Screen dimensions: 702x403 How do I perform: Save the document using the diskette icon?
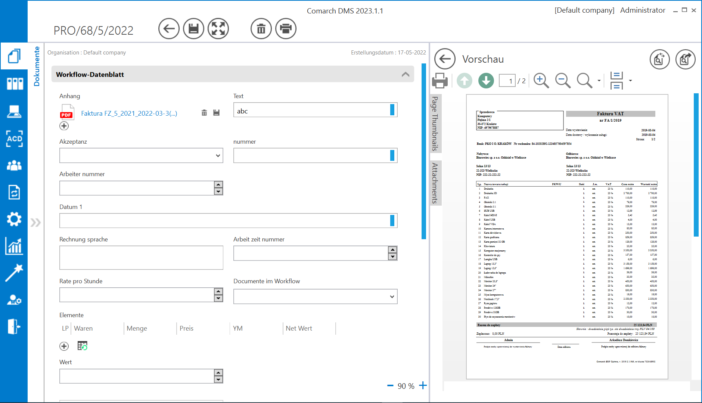193,28
